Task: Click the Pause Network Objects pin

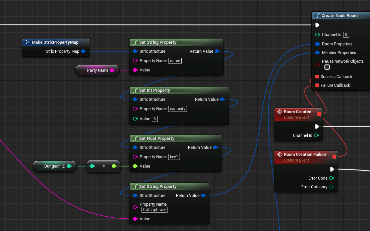Action: click(x=318, y=64)
